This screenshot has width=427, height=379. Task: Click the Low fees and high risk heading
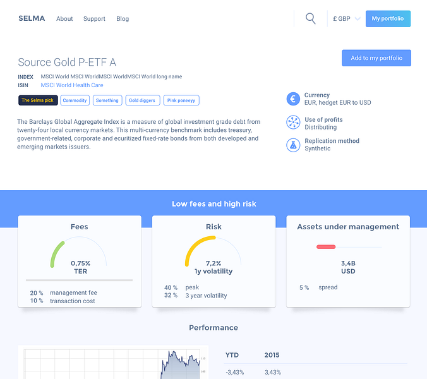(x=213, y=203)
